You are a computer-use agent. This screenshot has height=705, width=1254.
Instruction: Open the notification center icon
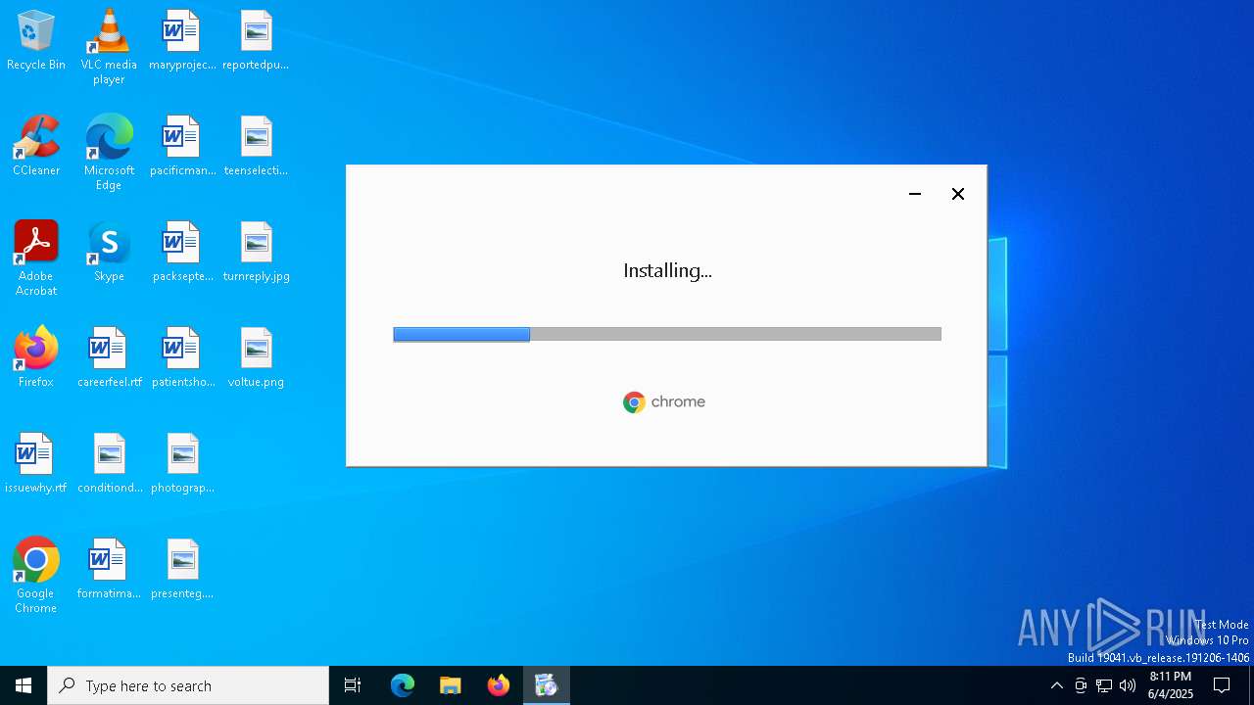[1222, 685]
